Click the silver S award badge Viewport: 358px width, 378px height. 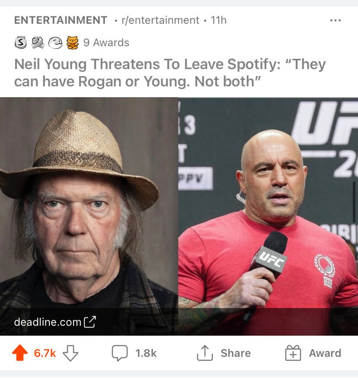20,43
